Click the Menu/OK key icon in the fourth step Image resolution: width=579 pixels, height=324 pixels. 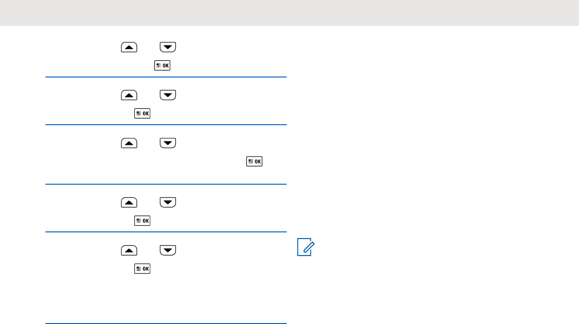tap(142, 221)
